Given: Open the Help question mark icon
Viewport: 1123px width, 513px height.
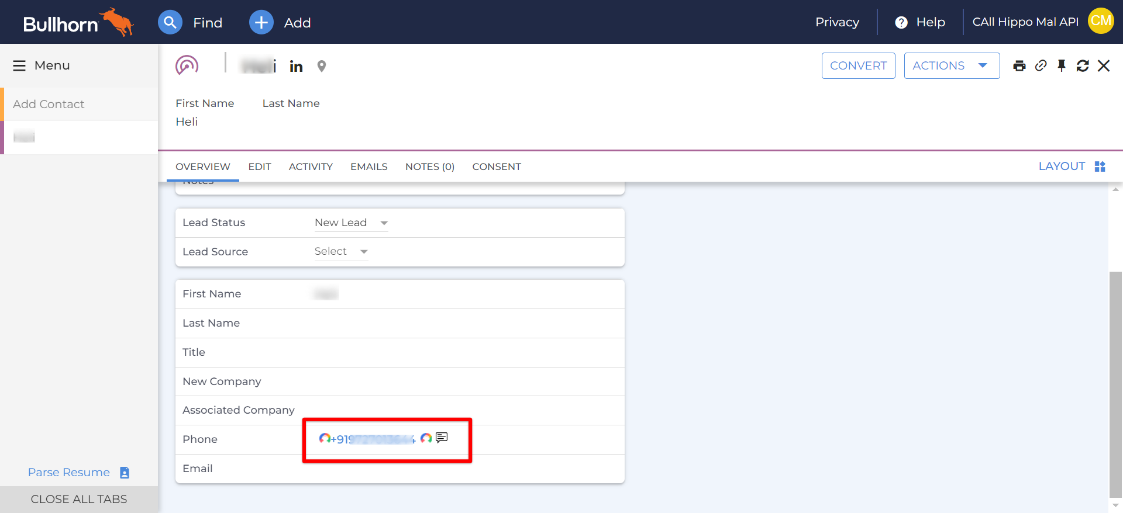Looking at the screenshot, I should (x=901, y=22).
